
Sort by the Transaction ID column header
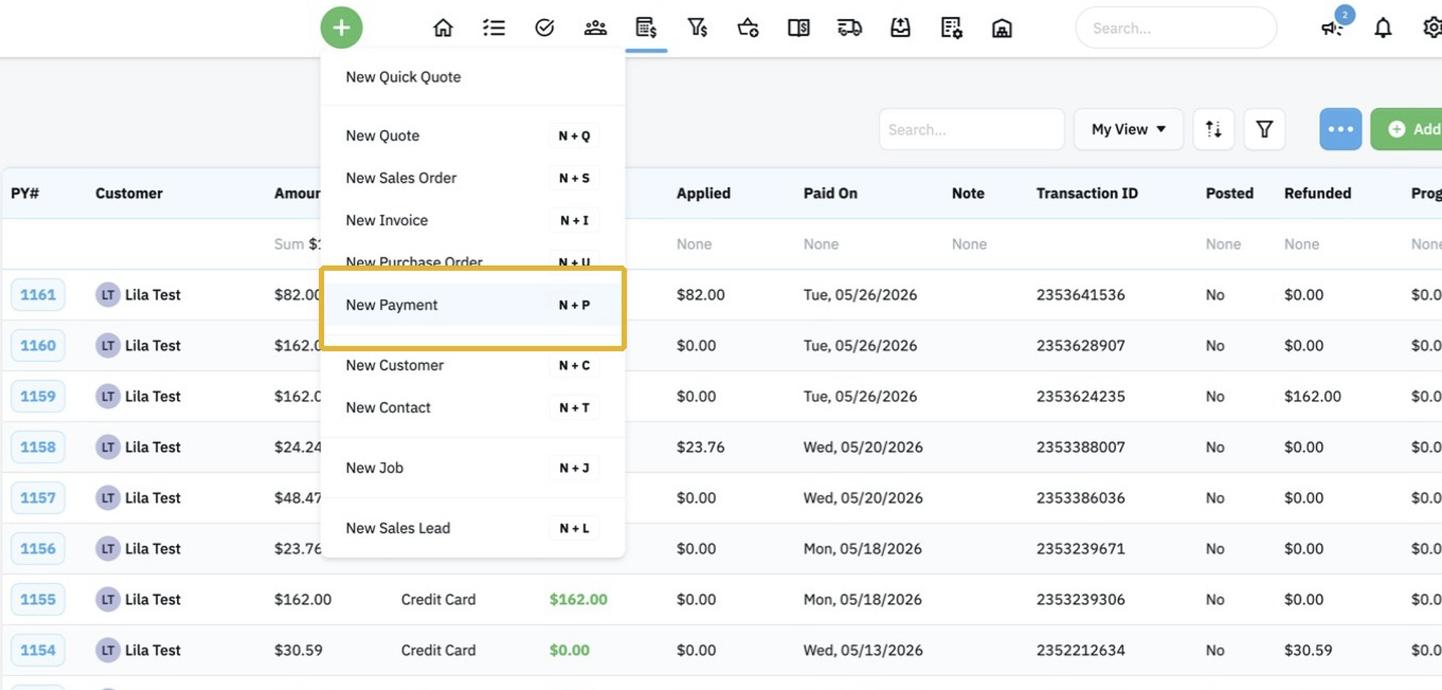[x=1087, y=193]
